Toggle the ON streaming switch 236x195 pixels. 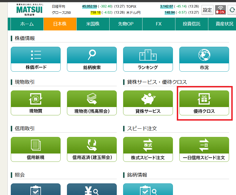click(x=220, y=10)
